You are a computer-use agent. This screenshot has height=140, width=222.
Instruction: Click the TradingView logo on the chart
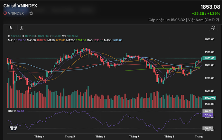(14, 128)
